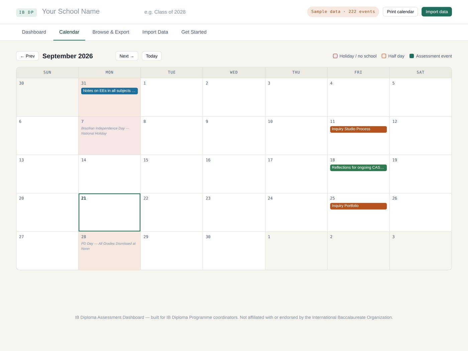The width and height of the screenshot is (468, 351).
Task: Click the SUN column header
Action: (x=47, y=73)
